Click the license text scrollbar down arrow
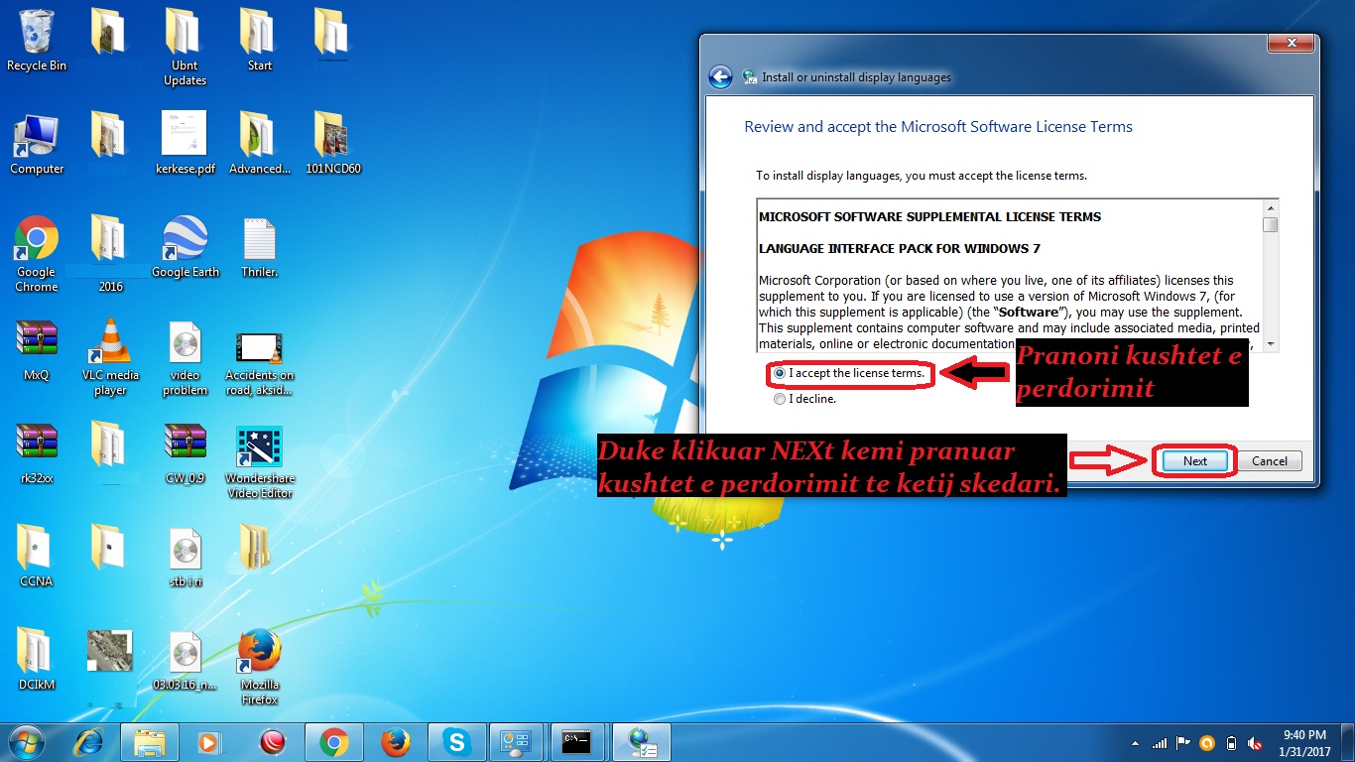Image resolution: width=1355 pixels, height=762 pixels. (1270, 342)
